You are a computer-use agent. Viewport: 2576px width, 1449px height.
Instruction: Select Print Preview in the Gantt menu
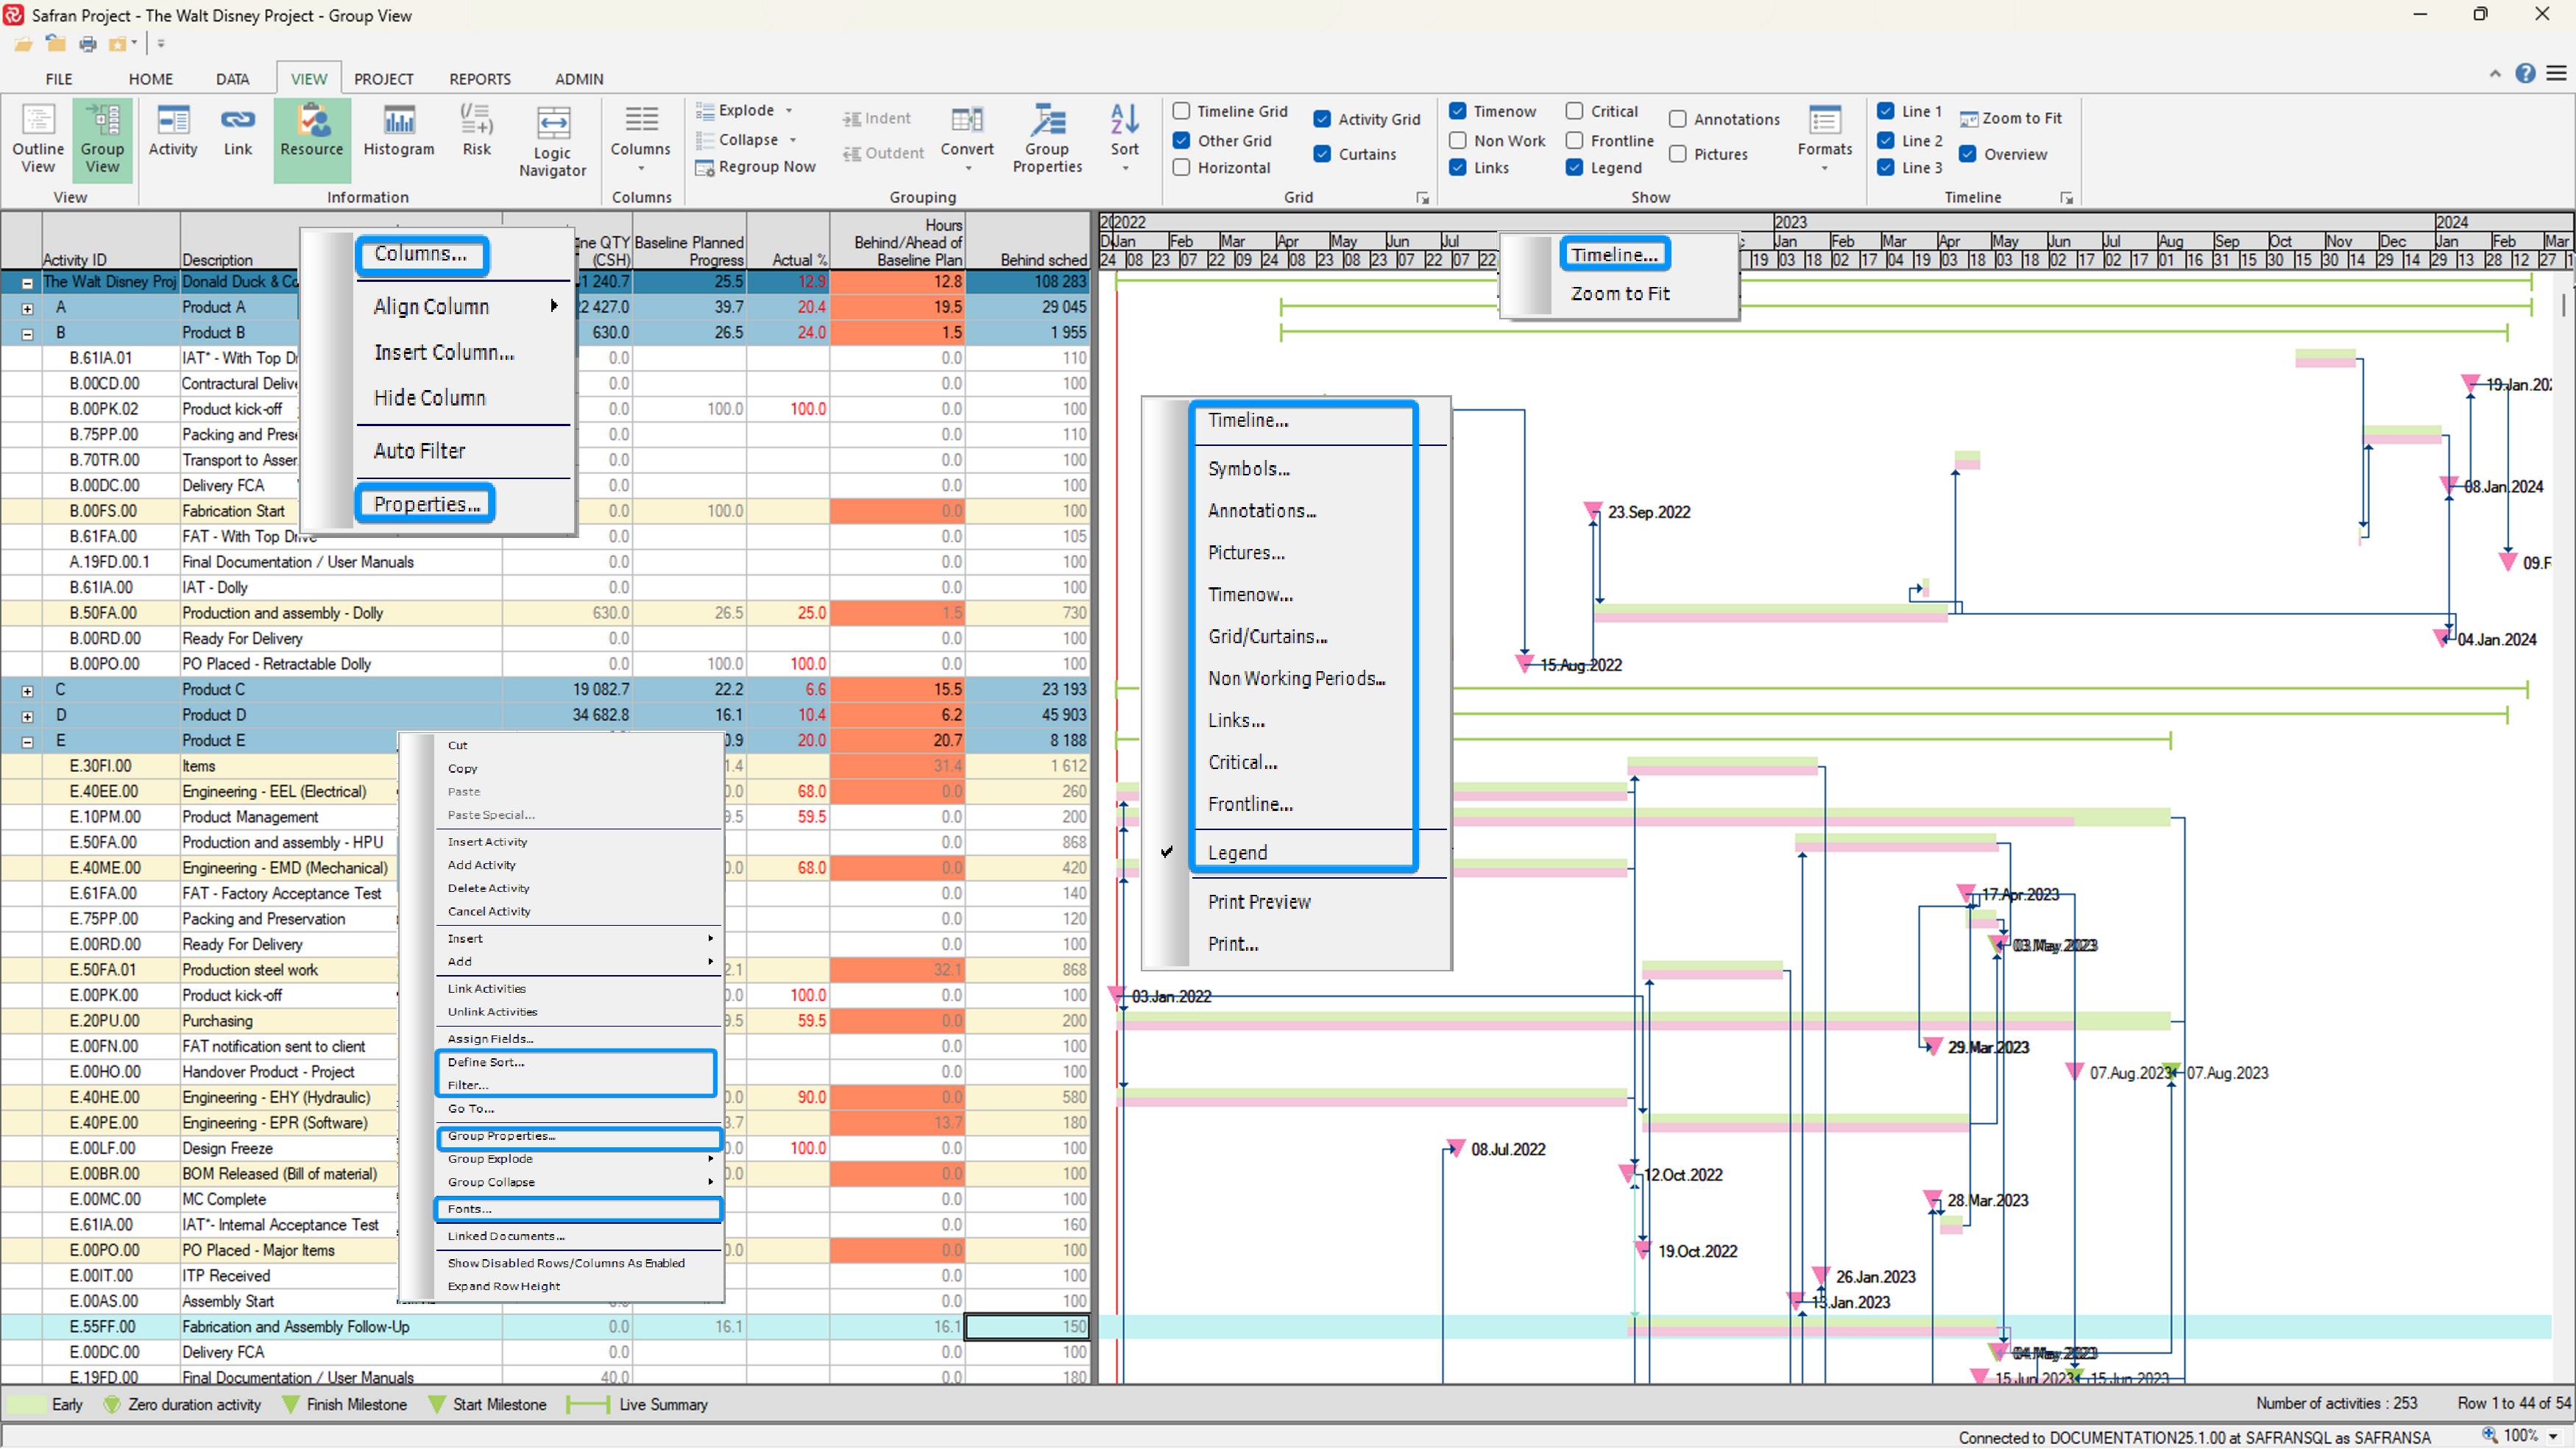point(1258,902)
